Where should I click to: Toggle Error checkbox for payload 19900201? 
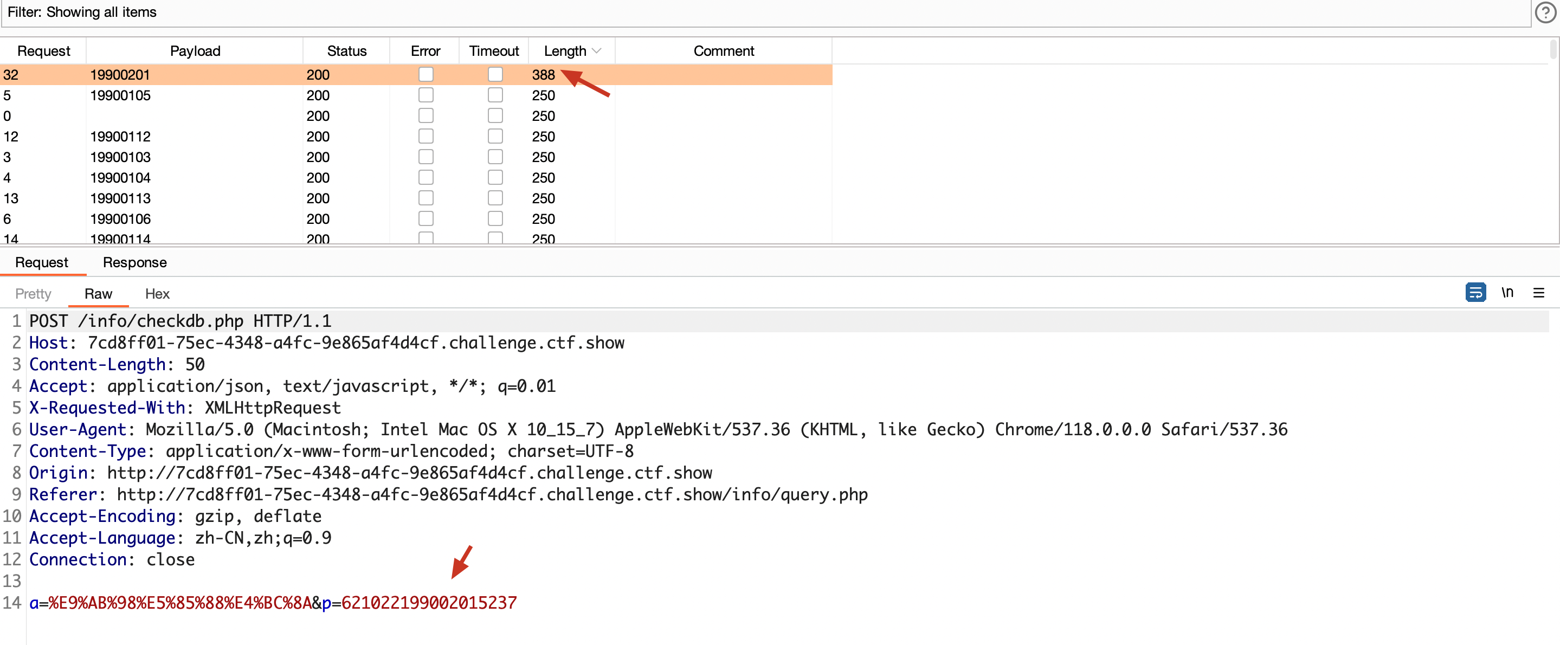[x=426, y=74]
